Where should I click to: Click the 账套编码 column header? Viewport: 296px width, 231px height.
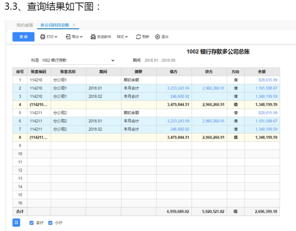click(38, 72)
